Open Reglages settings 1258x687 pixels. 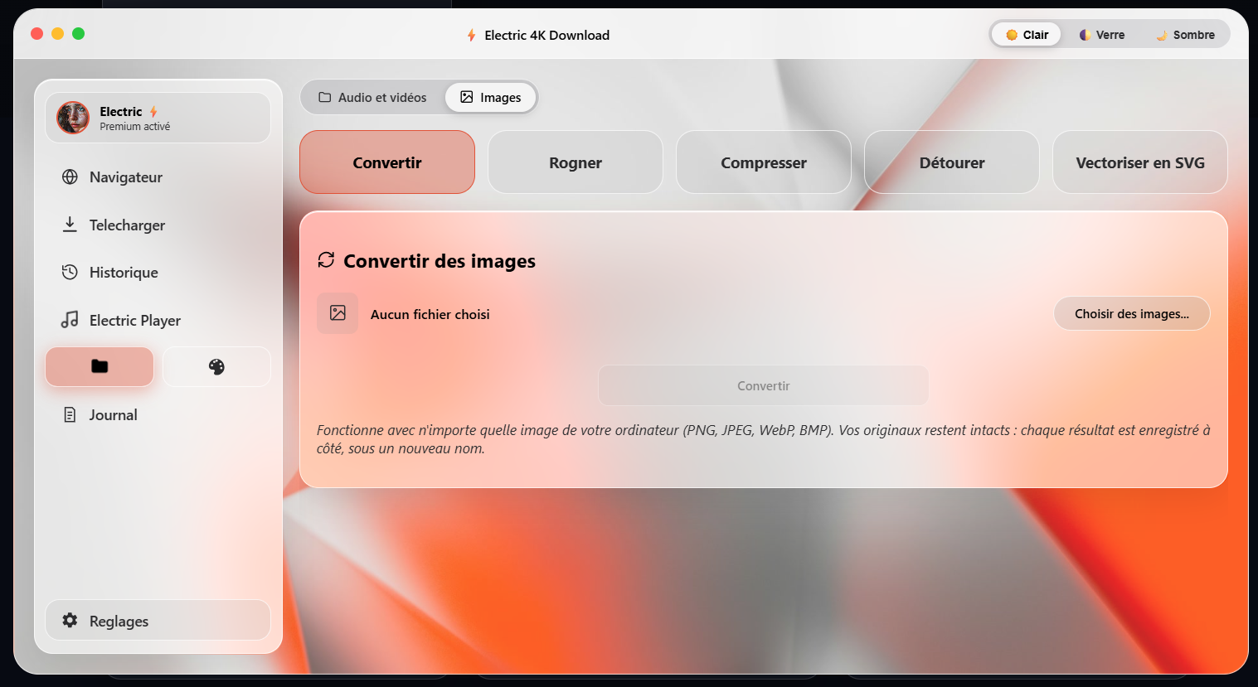(x=158, y=621)
